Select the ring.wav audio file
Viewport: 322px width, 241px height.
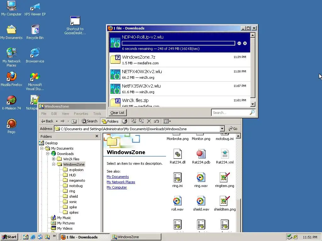pos(201,180)
